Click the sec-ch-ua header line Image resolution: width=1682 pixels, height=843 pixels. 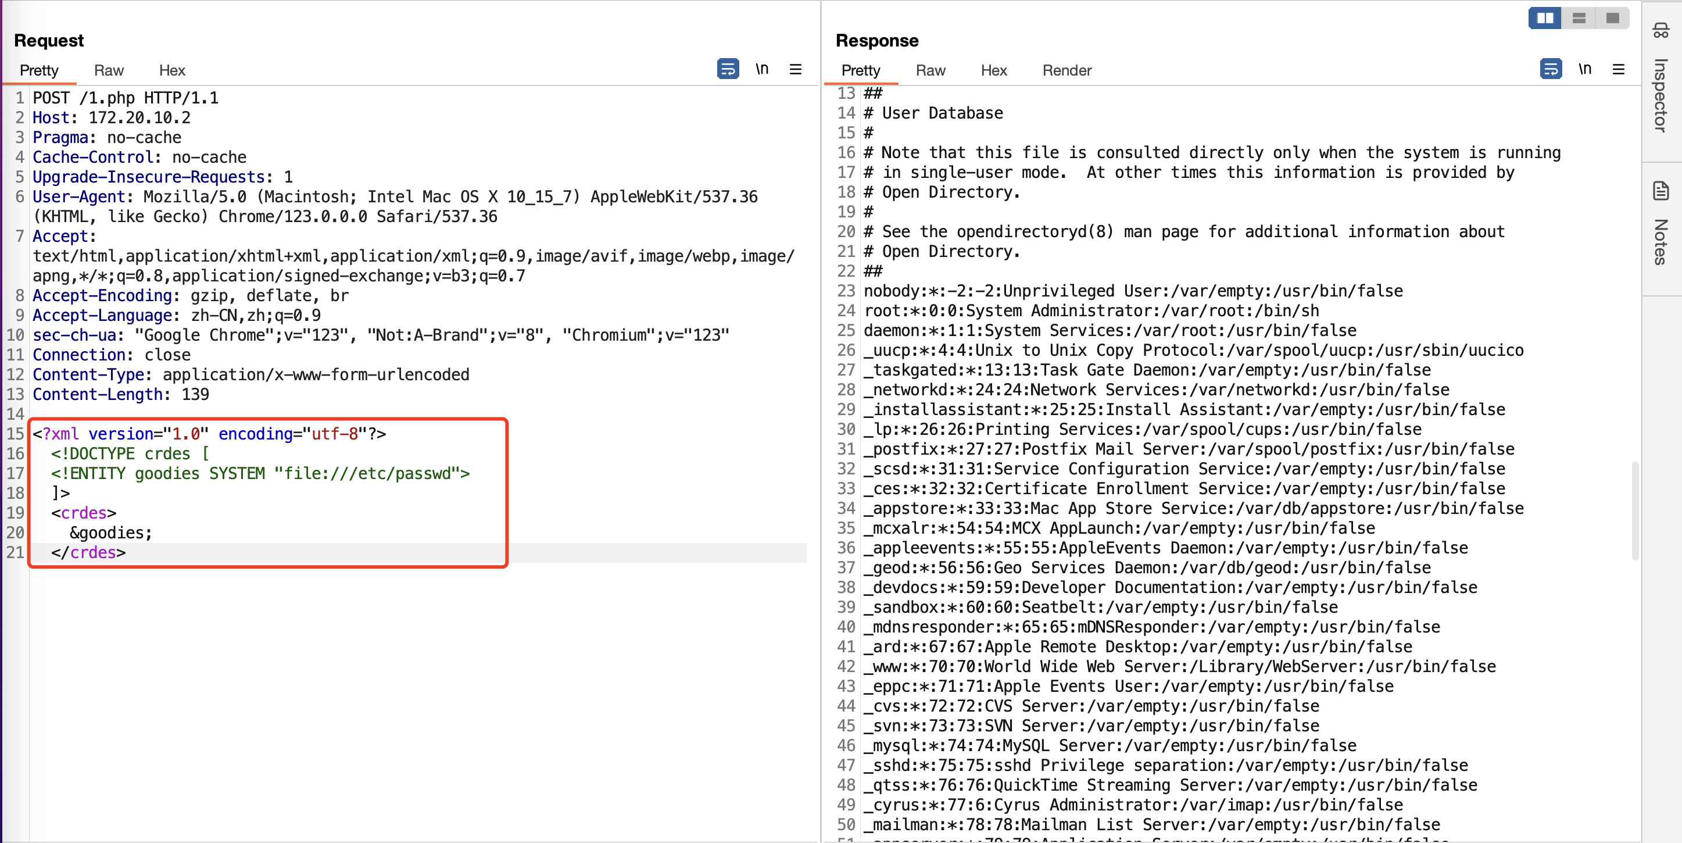381,335
